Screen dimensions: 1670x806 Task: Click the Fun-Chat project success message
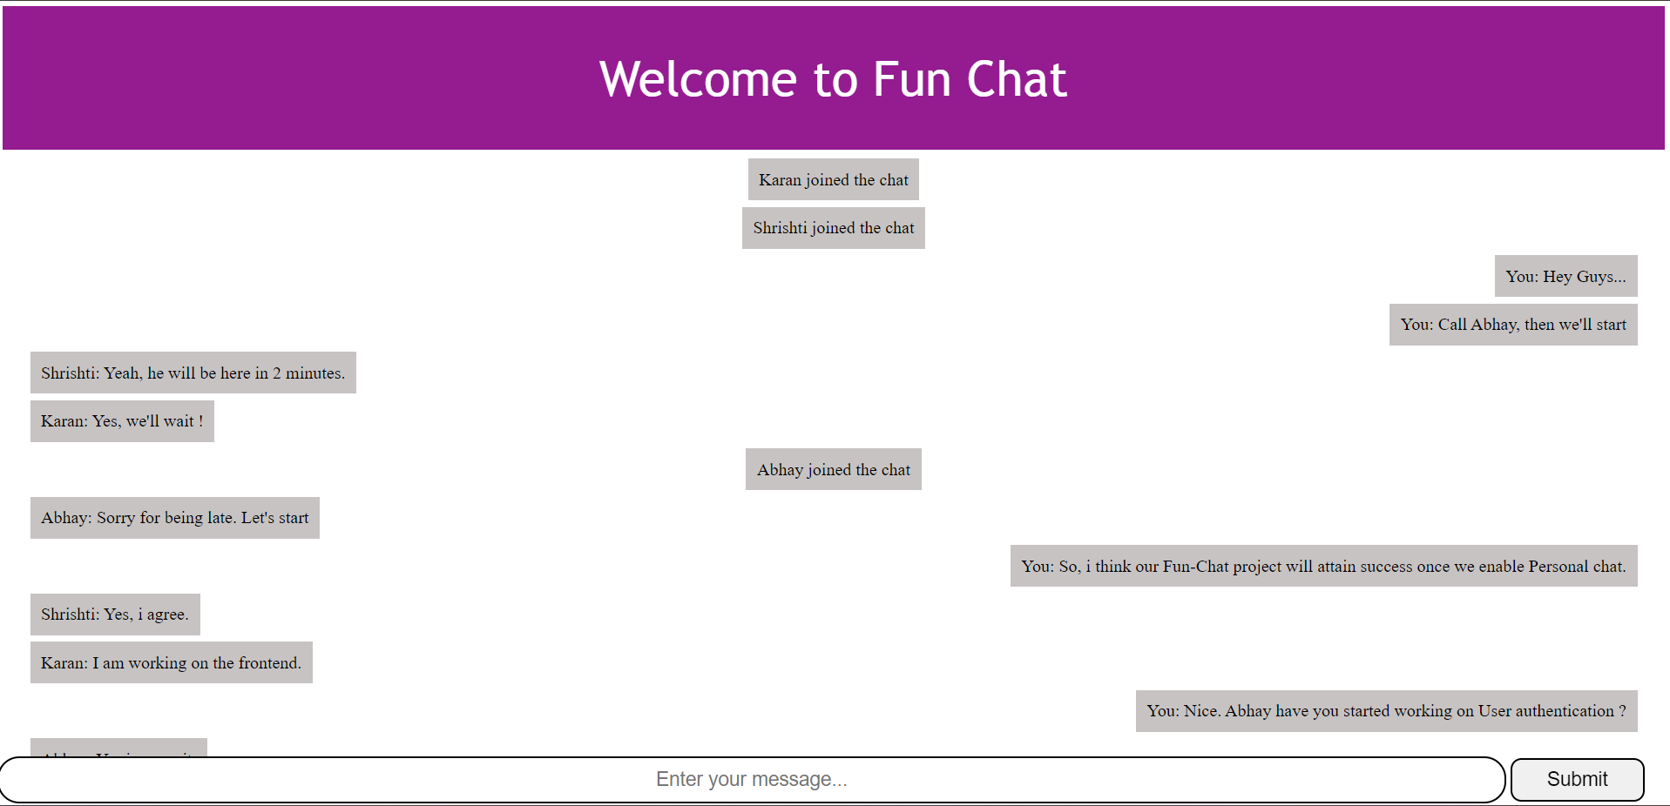click(1323, 566)
